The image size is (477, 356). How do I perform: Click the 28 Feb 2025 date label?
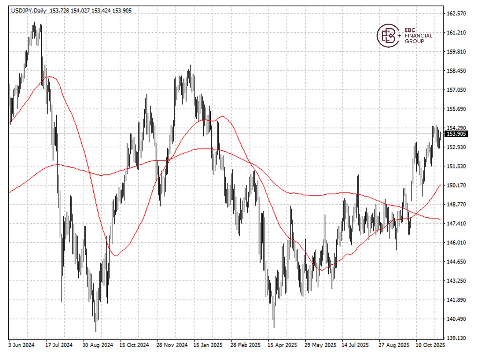(x=245, y=344)
